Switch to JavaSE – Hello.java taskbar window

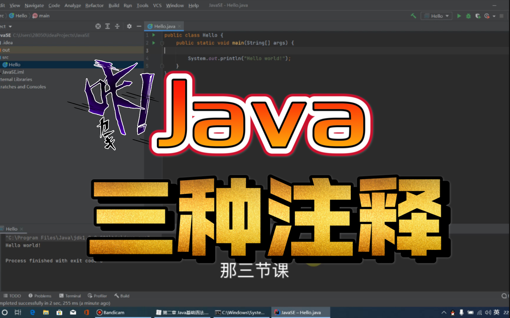pyautogui.click(x=300, y=312)
